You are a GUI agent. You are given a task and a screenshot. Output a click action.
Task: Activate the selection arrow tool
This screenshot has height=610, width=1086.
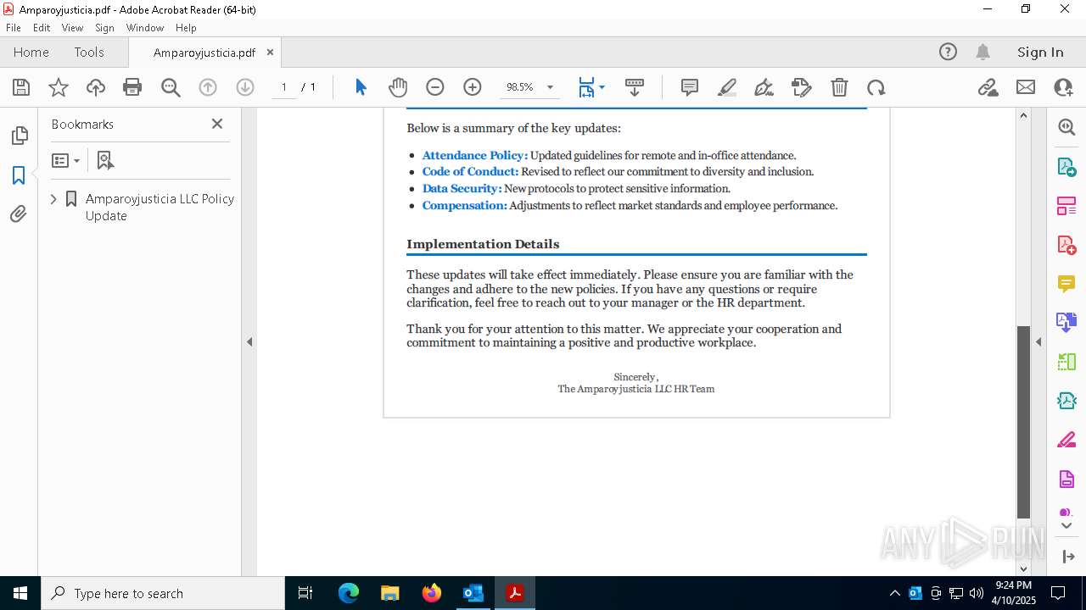click(x=361, y=87)
